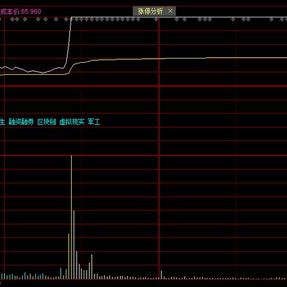Click the flat white limit-up price line
Screen dimensions: 287x287
[x=179, y=17]
